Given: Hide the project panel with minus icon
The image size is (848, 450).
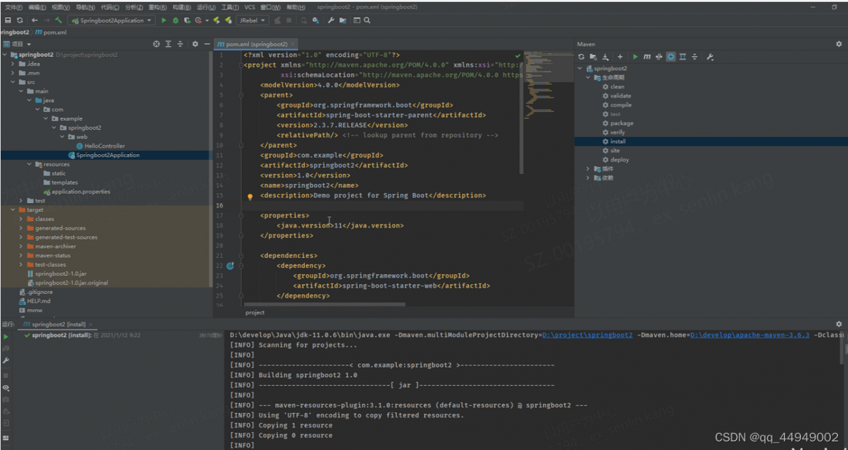Looking at the screenshot, I should click(x=207, y=44).
